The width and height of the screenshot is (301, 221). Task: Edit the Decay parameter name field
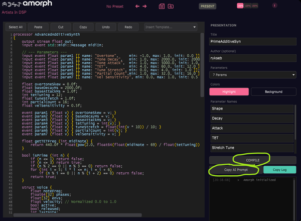(x=252, y=119)
